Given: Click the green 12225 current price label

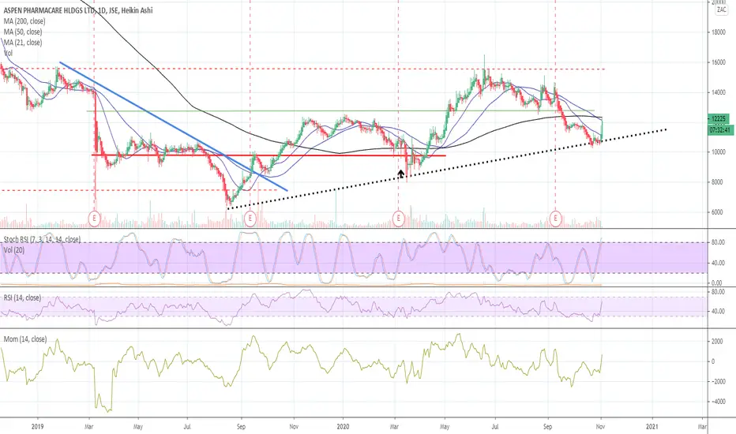Looking at the screenshot, I should 720,118.
